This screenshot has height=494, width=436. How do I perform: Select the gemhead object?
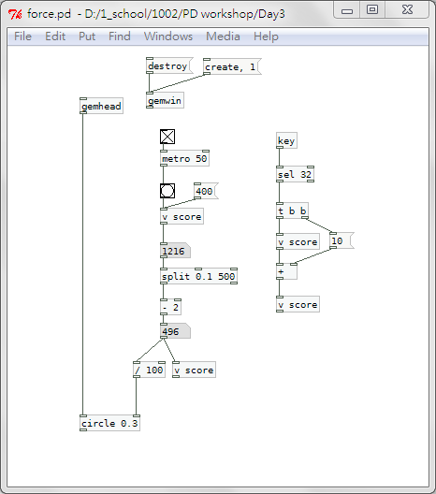tap(101, 106)
